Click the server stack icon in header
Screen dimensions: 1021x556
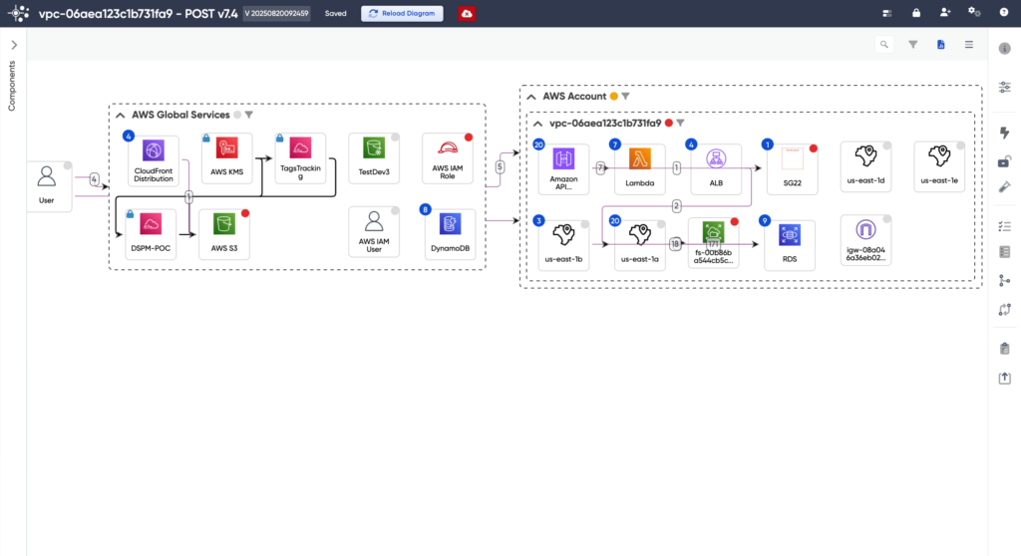[x=886, y=13]
